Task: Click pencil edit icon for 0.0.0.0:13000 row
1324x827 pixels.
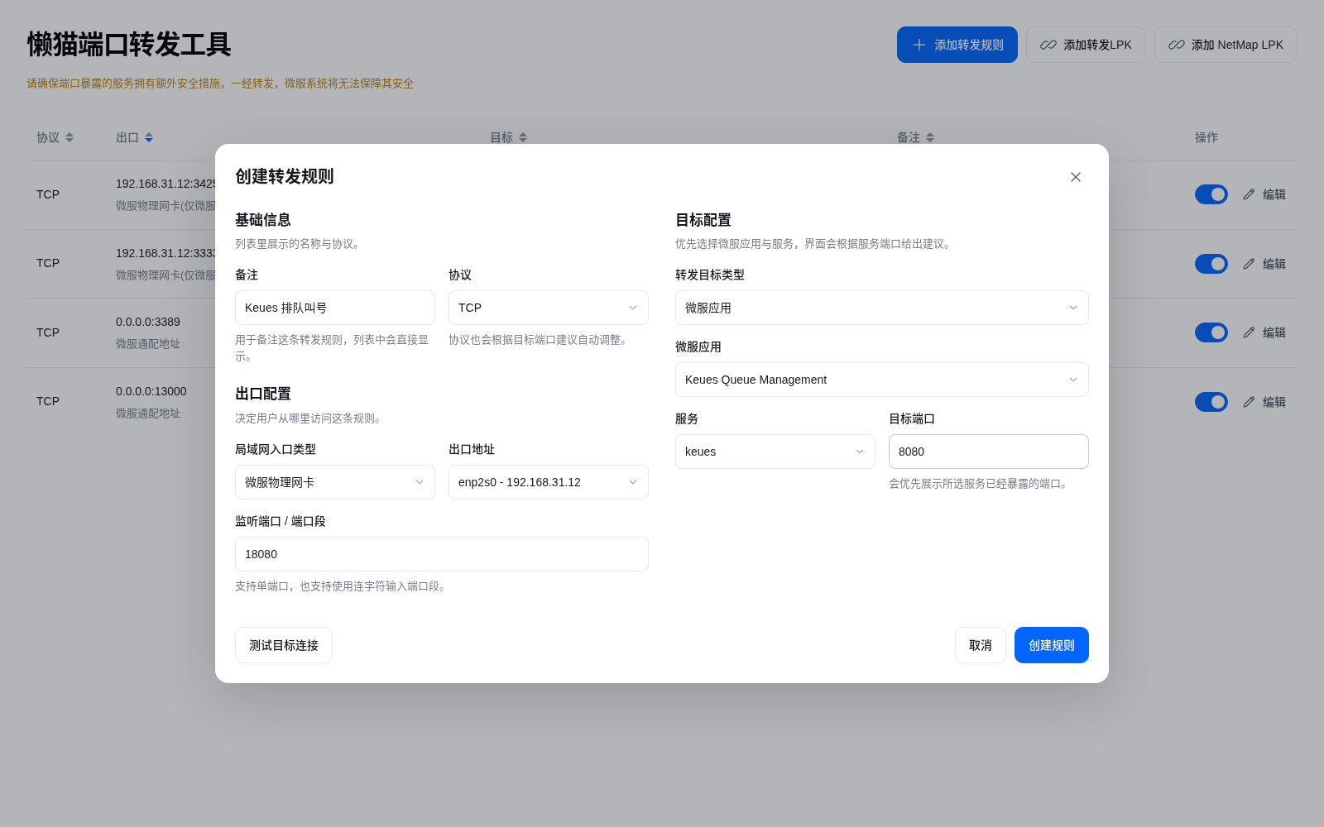Action: pos(1249,402)
